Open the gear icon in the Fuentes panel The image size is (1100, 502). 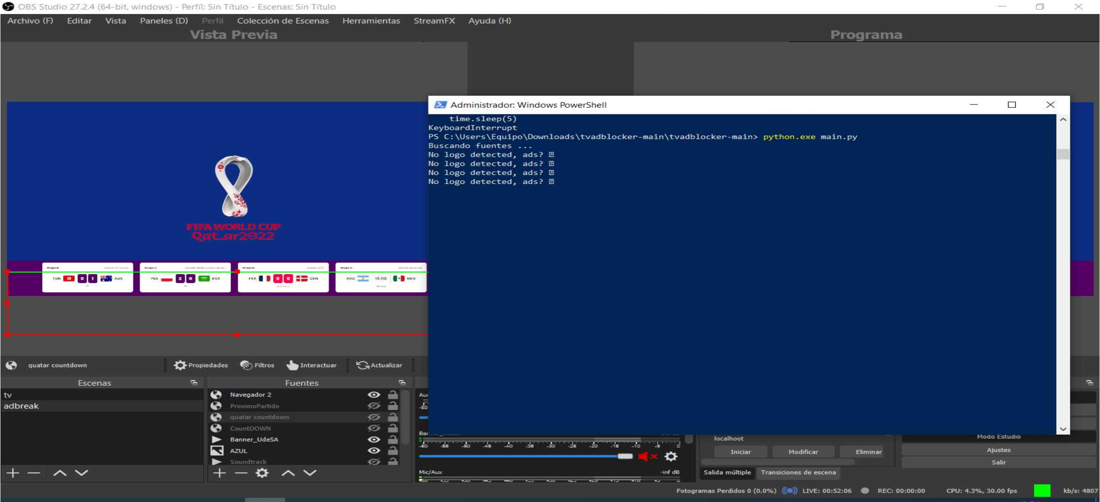(x=263, y=472)
